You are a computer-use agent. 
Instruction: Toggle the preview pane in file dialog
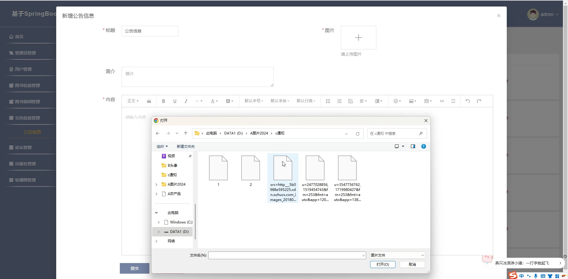(x=413, y=146)
